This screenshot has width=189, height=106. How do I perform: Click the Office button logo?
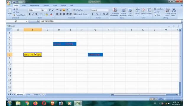click(9, 3)
